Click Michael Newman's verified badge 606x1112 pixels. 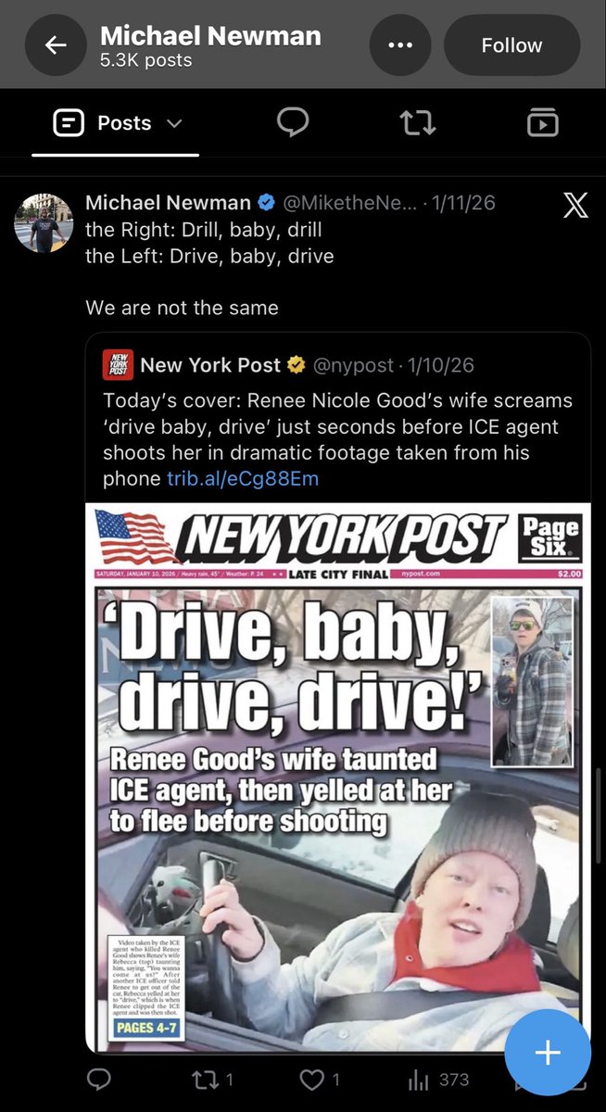click(x=265, y=203)
